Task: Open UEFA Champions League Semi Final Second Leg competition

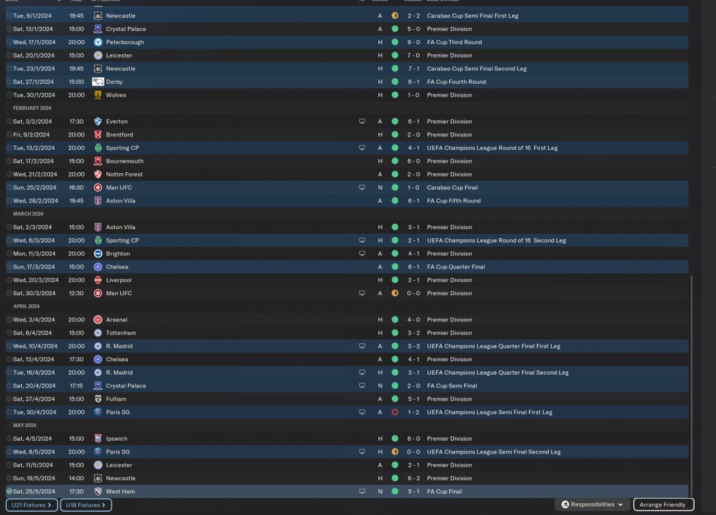Action: tap(493, 452)
